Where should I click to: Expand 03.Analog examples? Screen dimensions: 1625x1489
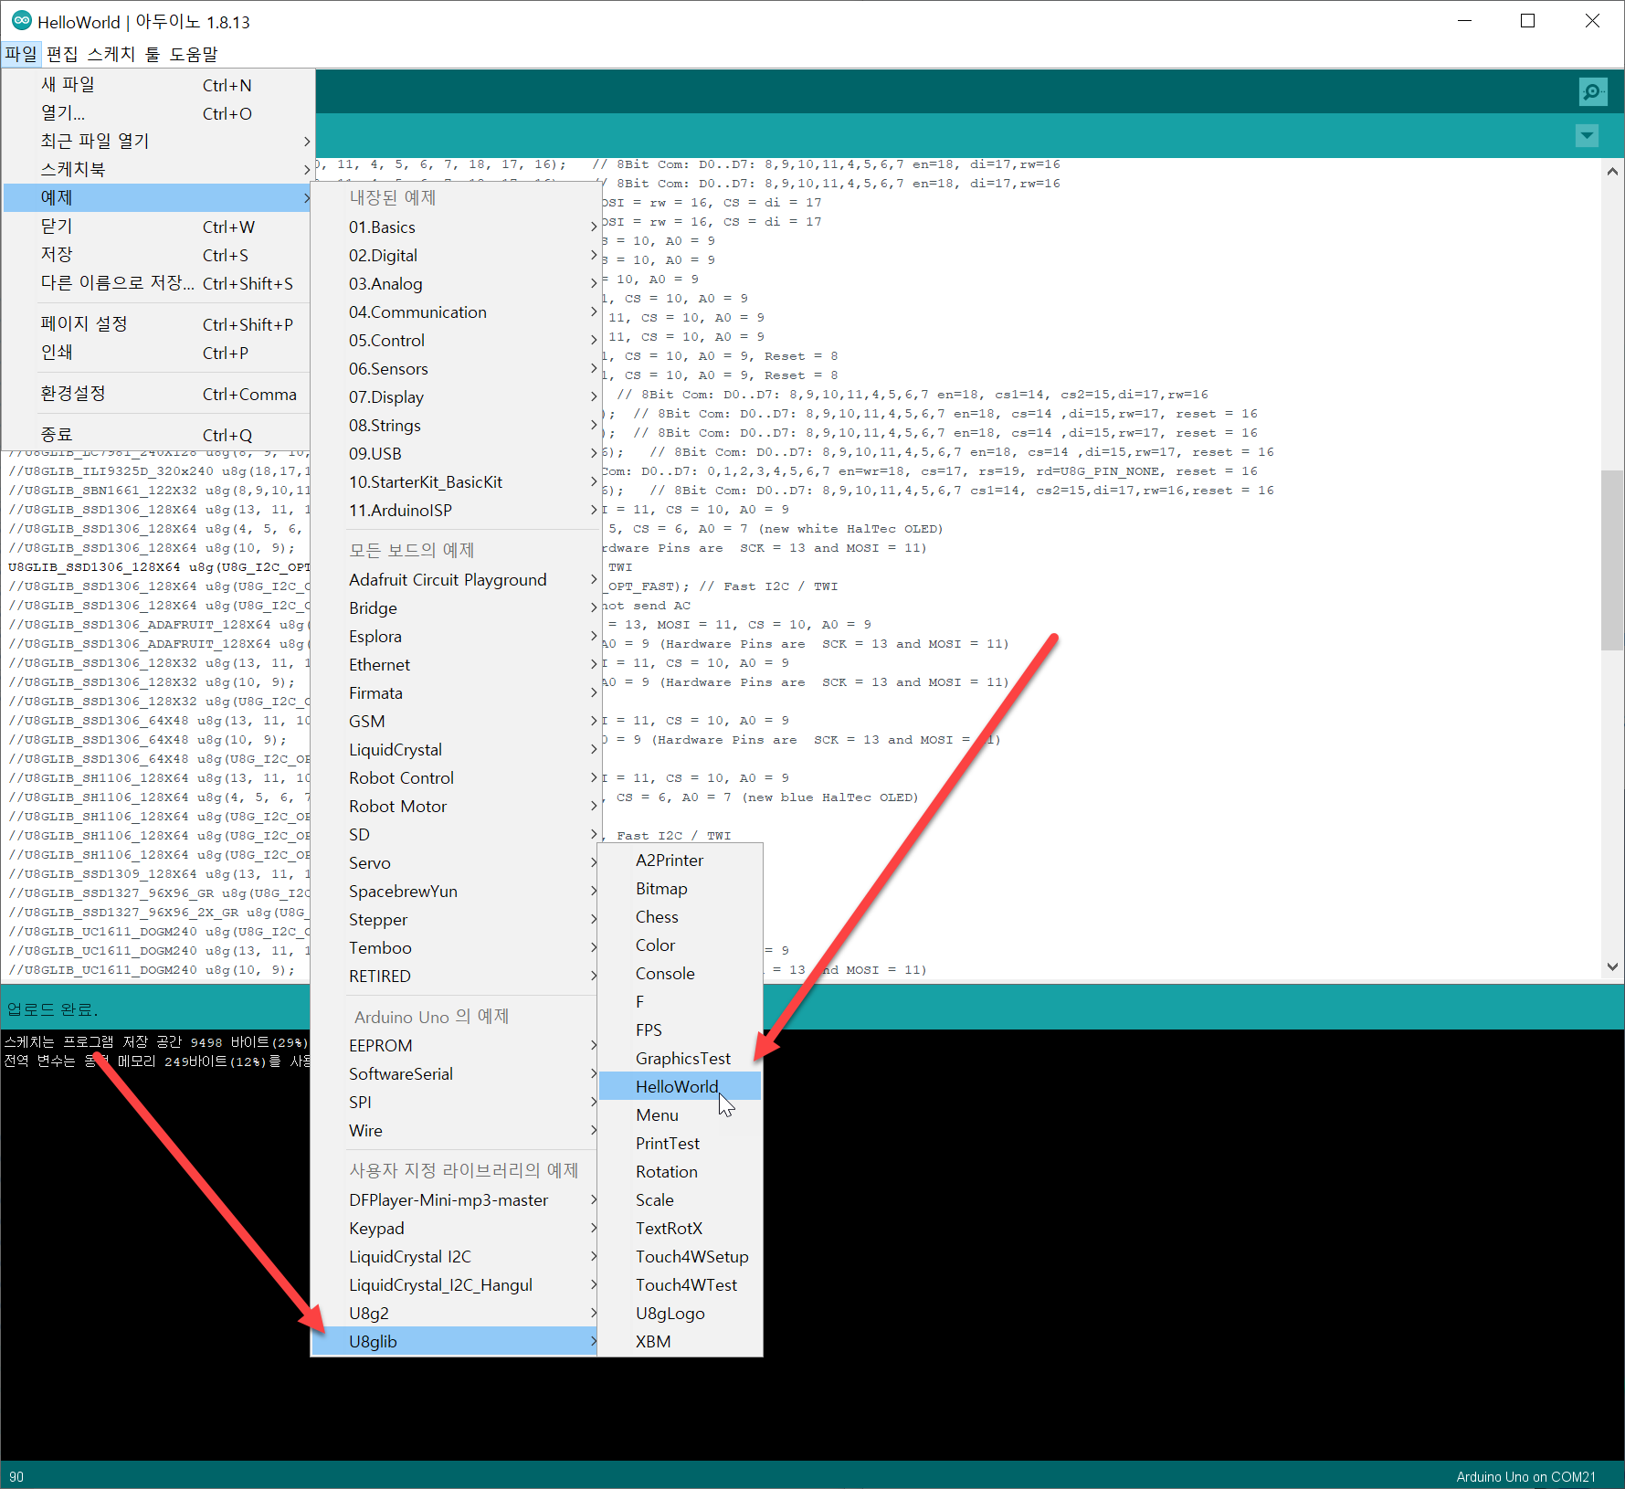tap(454, 284)
